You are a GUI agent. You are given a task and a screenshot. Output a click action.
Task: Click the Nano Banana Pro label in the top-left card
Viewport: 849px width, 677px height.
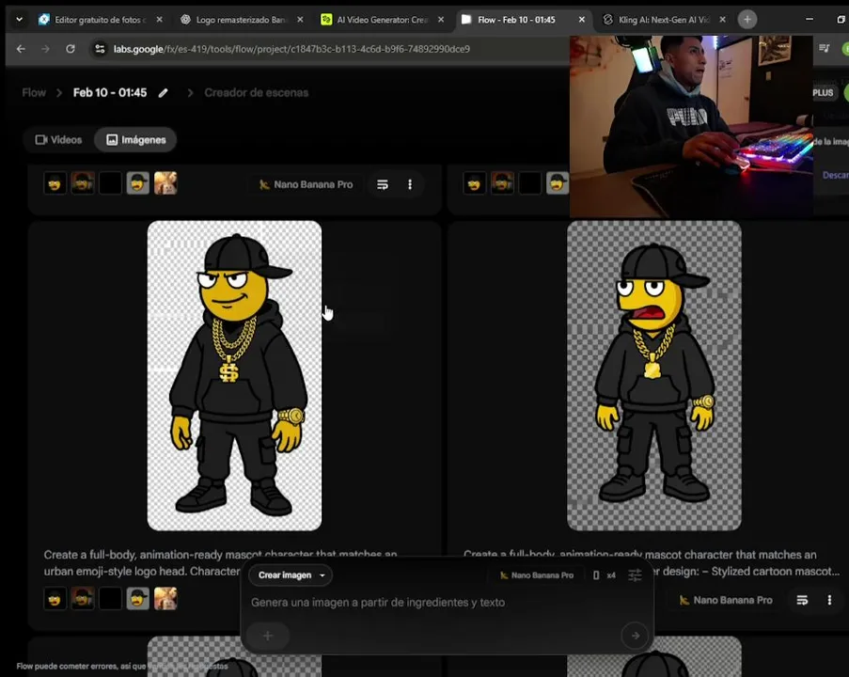306,184
